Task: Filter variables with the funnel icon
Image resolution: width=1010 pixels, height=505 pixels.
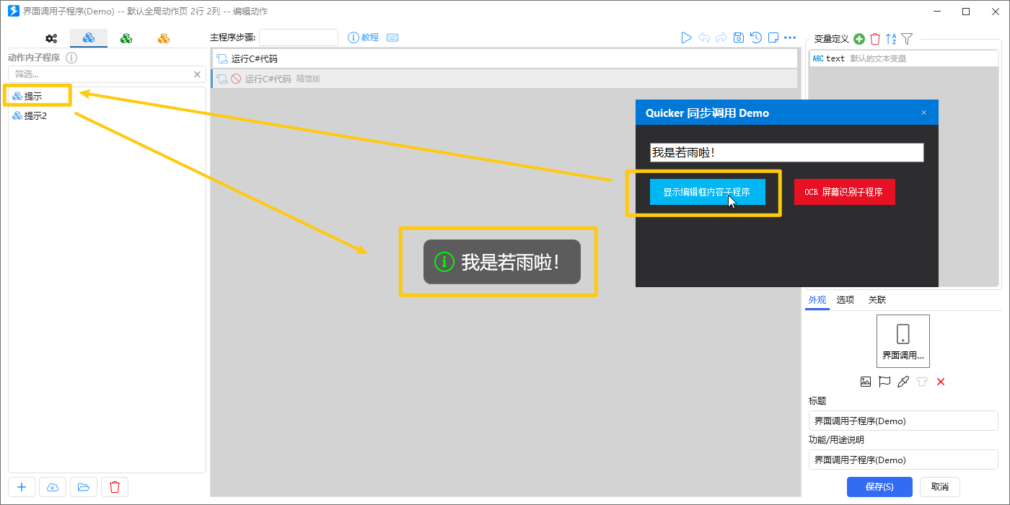Action: coord(908,39)
